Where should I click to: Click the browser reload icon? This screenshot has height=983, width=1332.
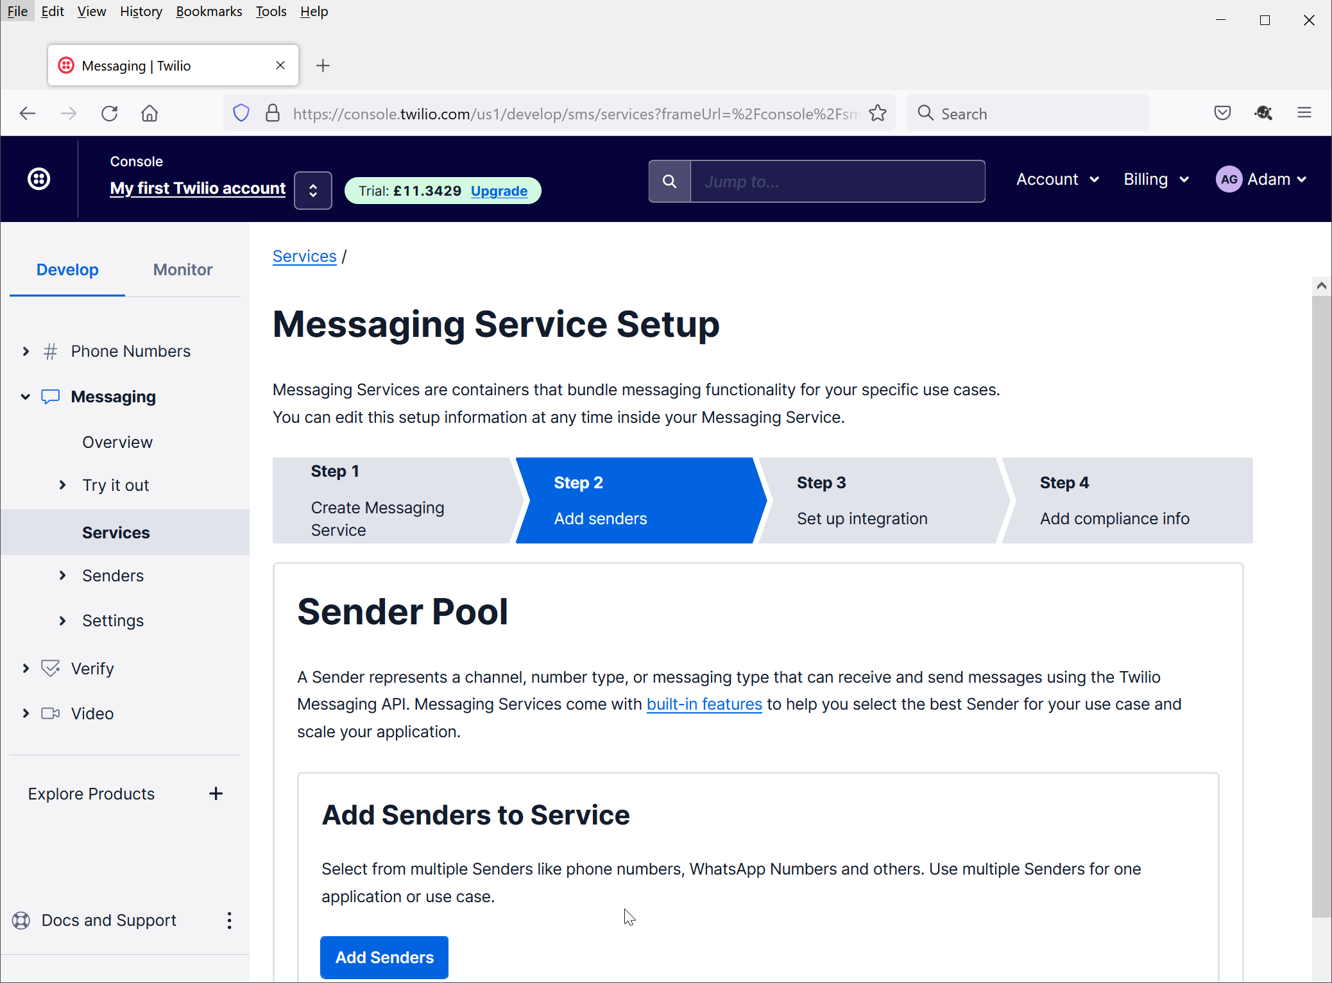click(110, 114)
